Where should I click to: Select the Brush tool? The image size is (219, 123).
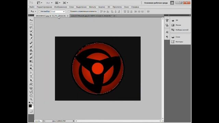(31, 46)
